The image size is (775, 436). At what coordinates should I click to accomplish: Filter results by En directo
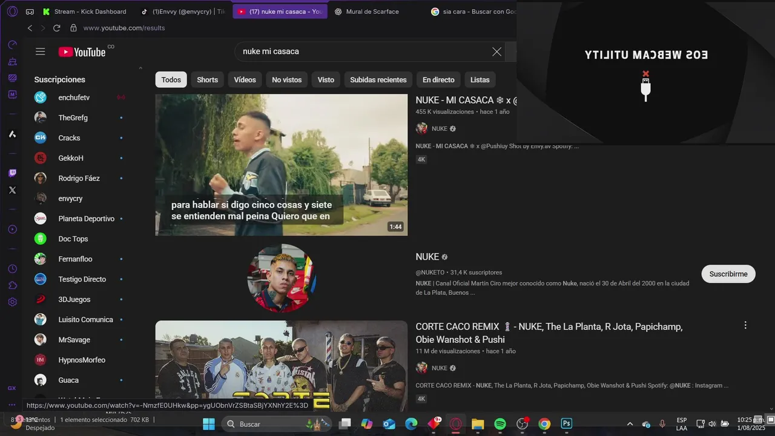pos(438,80)
